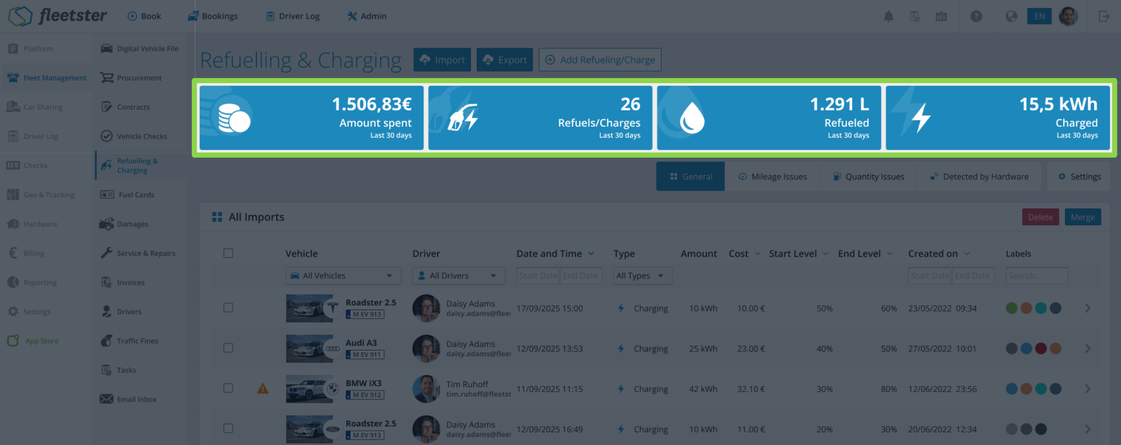Open Digital Vehicle File in sidebar
This screenshot has width=1121, height=445.
point(139,49)
